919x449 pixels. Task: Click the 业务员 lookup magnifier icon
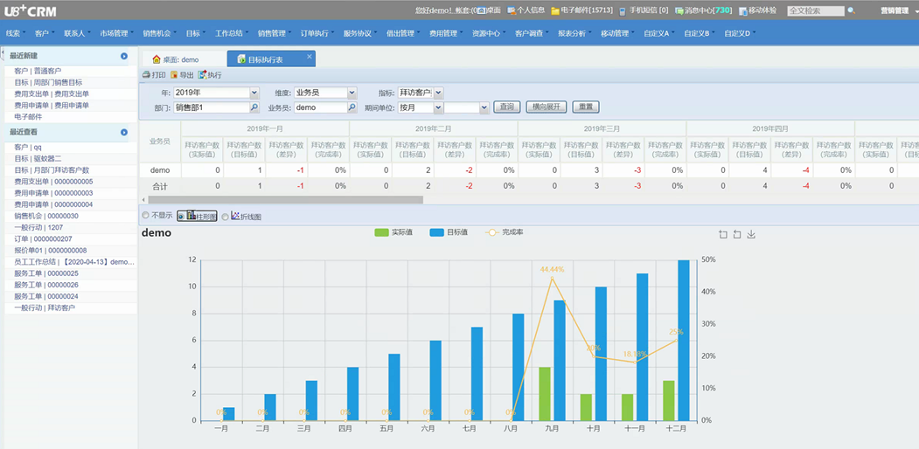(352, 107)
